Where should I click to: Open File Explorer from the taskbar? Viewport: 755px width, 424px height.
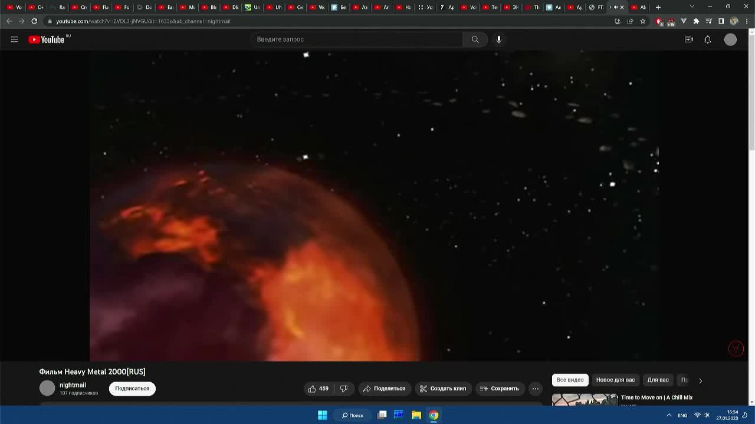click(x=416, y=415)
